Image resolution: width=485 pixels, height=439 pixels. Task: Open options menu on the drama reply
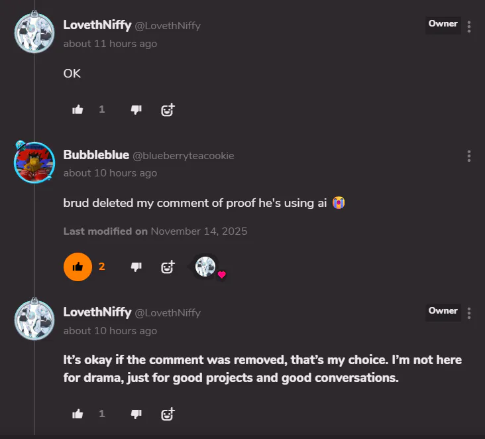[469, 313]
